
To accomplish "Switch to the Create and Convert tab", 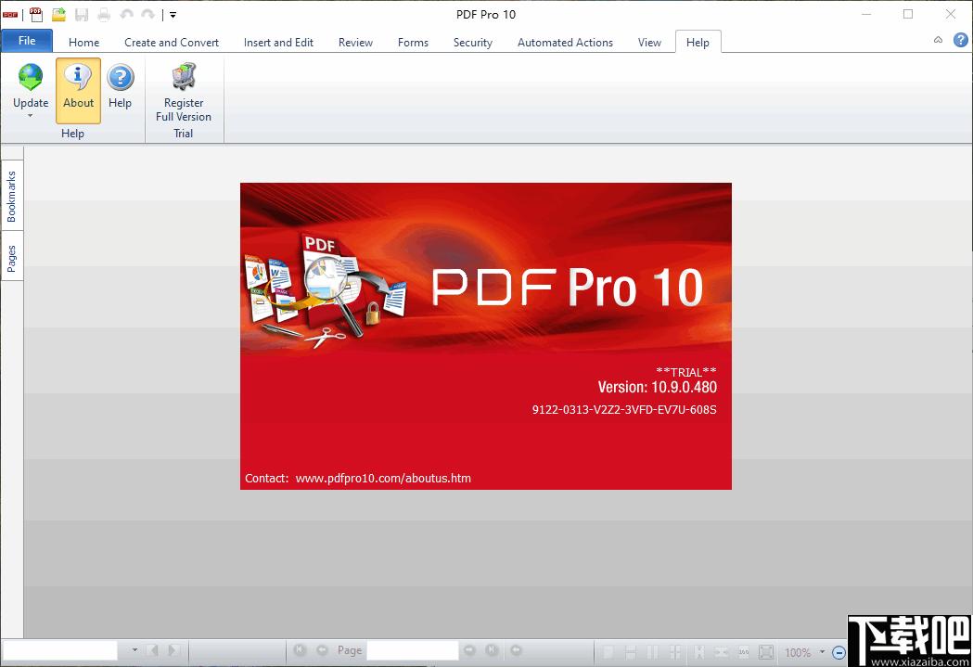I will click(x=172, y=42).
